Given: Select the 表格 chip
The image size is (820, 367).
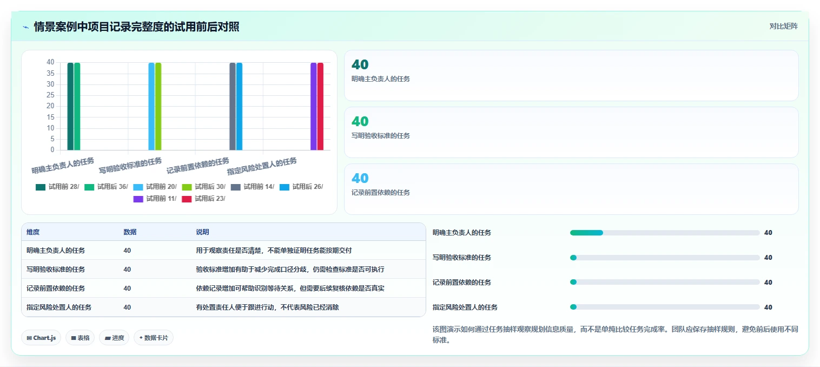Looking at the screenshot, I should (80, 338).
